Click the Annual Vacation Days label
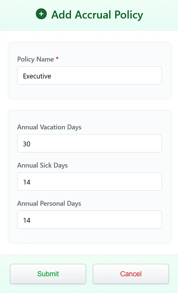The height and width of the screenshot is (293, 178). [49, 127]
